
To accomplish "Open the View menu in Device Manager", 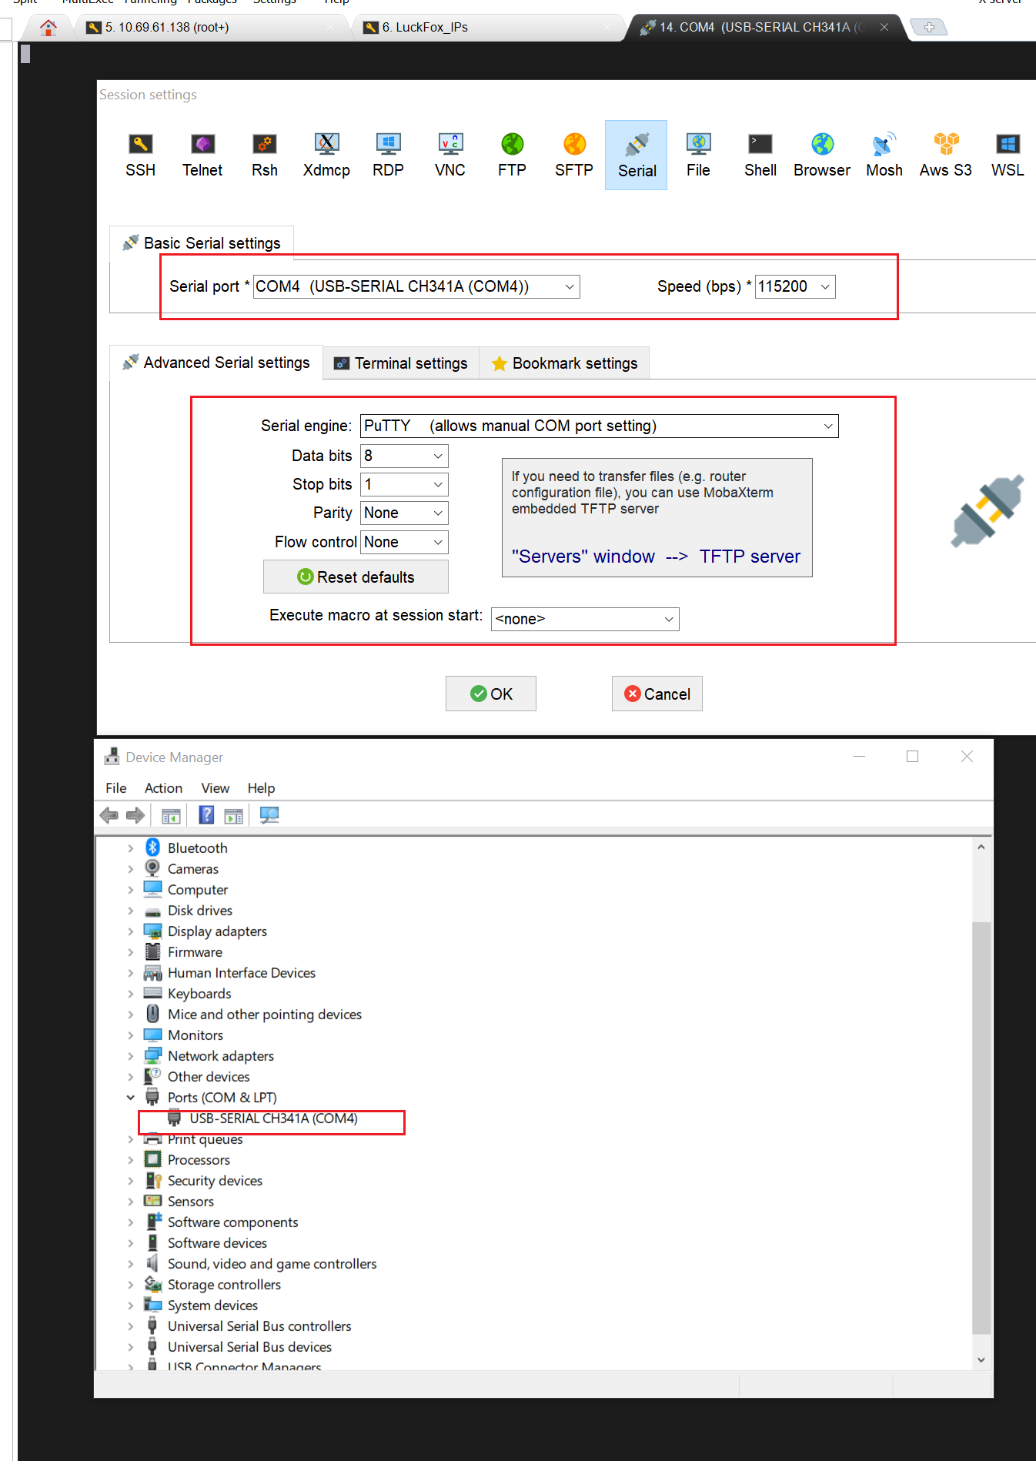I will [x=216, y=788].
